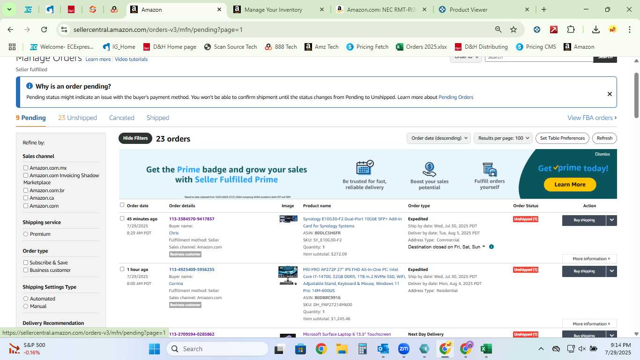Open Windows Start menu

[x=155, y=349]
